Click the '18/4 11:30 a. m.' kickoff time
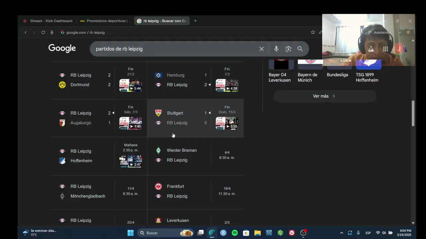 [x=227, y=191]
